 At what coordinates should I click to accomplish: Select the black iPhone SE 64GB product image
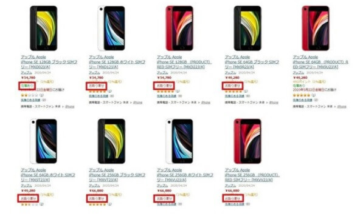point(247,28)
